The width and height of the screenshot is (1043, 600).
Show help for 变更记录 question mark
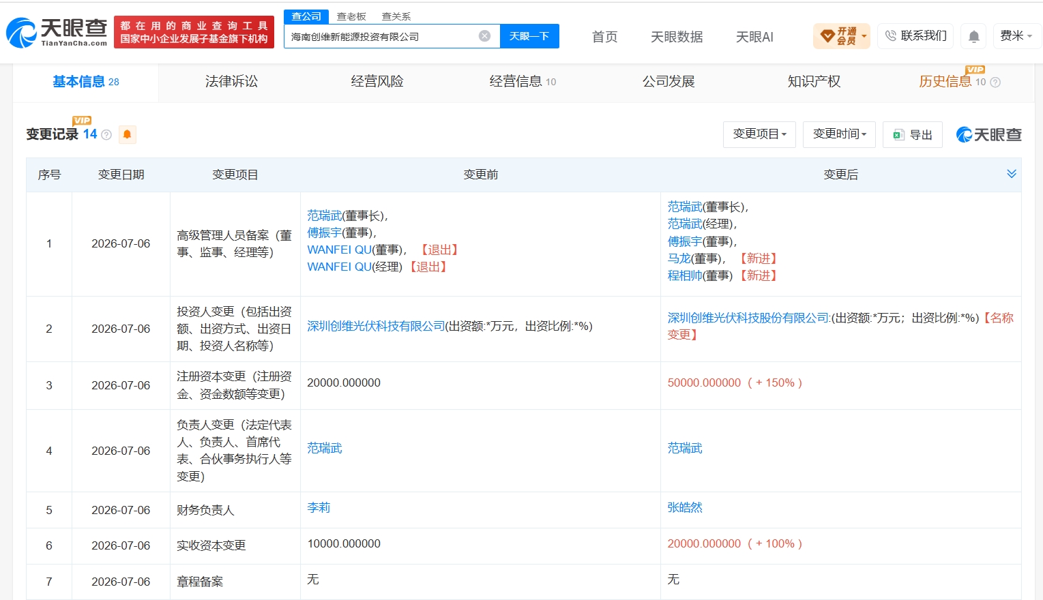[x=106, y=135]
